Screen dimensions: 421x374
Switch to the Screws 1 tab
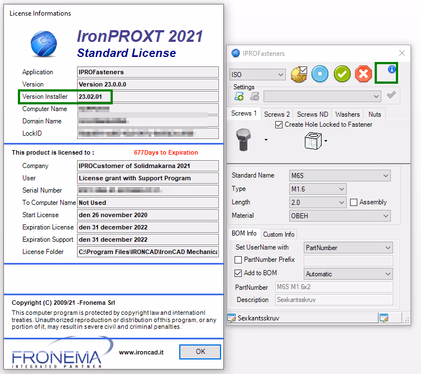click(244, 113)
